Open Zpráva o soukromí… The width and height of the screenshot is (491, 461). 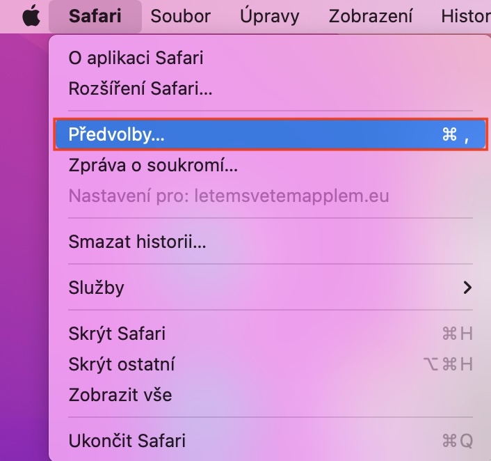pos(153,166)
